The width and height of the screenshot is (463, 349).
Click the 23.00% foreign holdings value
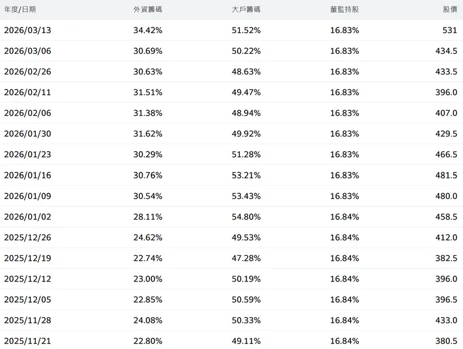tap(148, 279)
